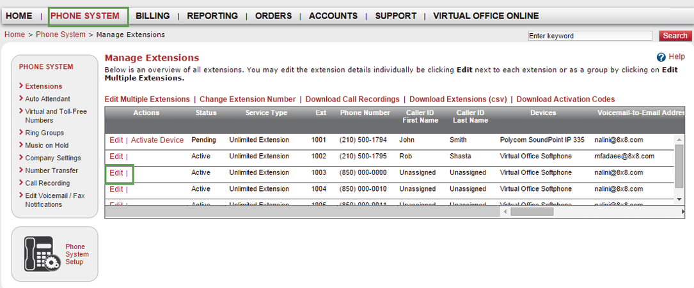Viewport: 694px width, 288px height.
Task: Click the horizontal scroll left arrow
Action: [x=505, y=212]
